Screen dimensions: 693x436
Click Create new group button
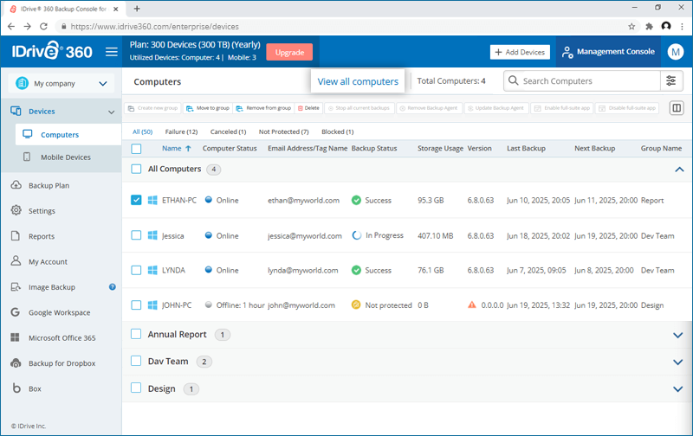coord(153,108)
